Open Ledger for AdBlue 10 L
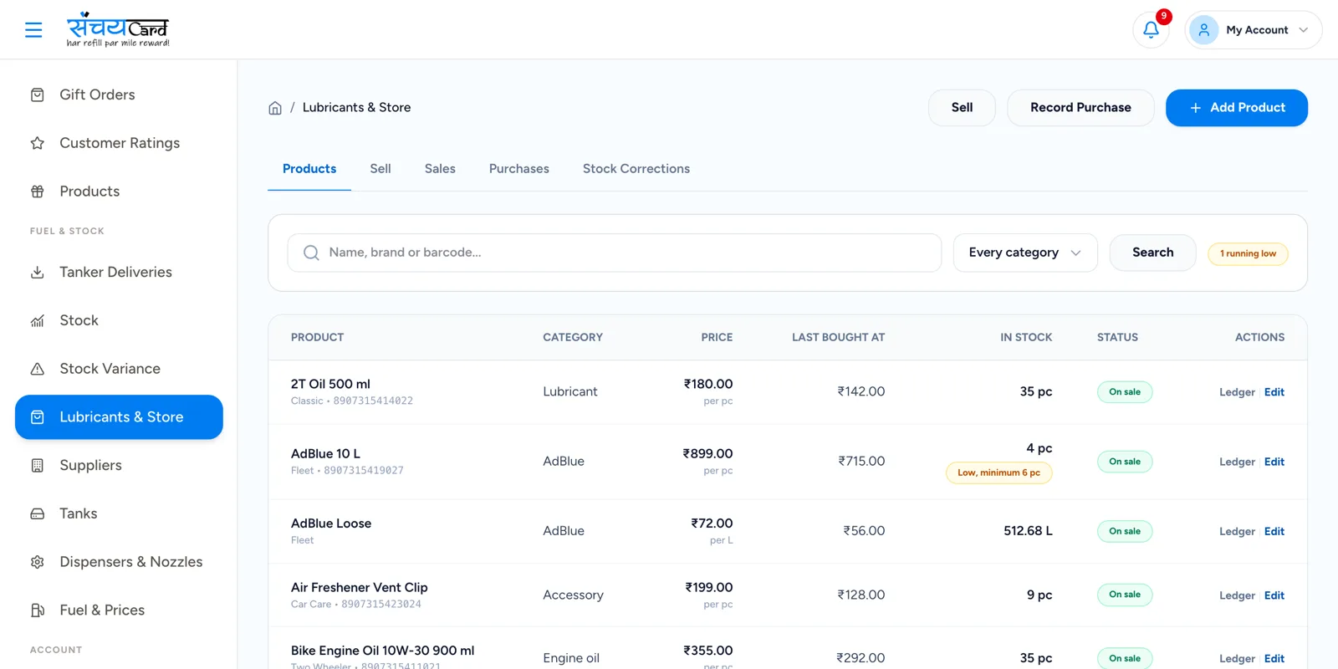Screen dimensions: 1338x669 coord(1237,462)
